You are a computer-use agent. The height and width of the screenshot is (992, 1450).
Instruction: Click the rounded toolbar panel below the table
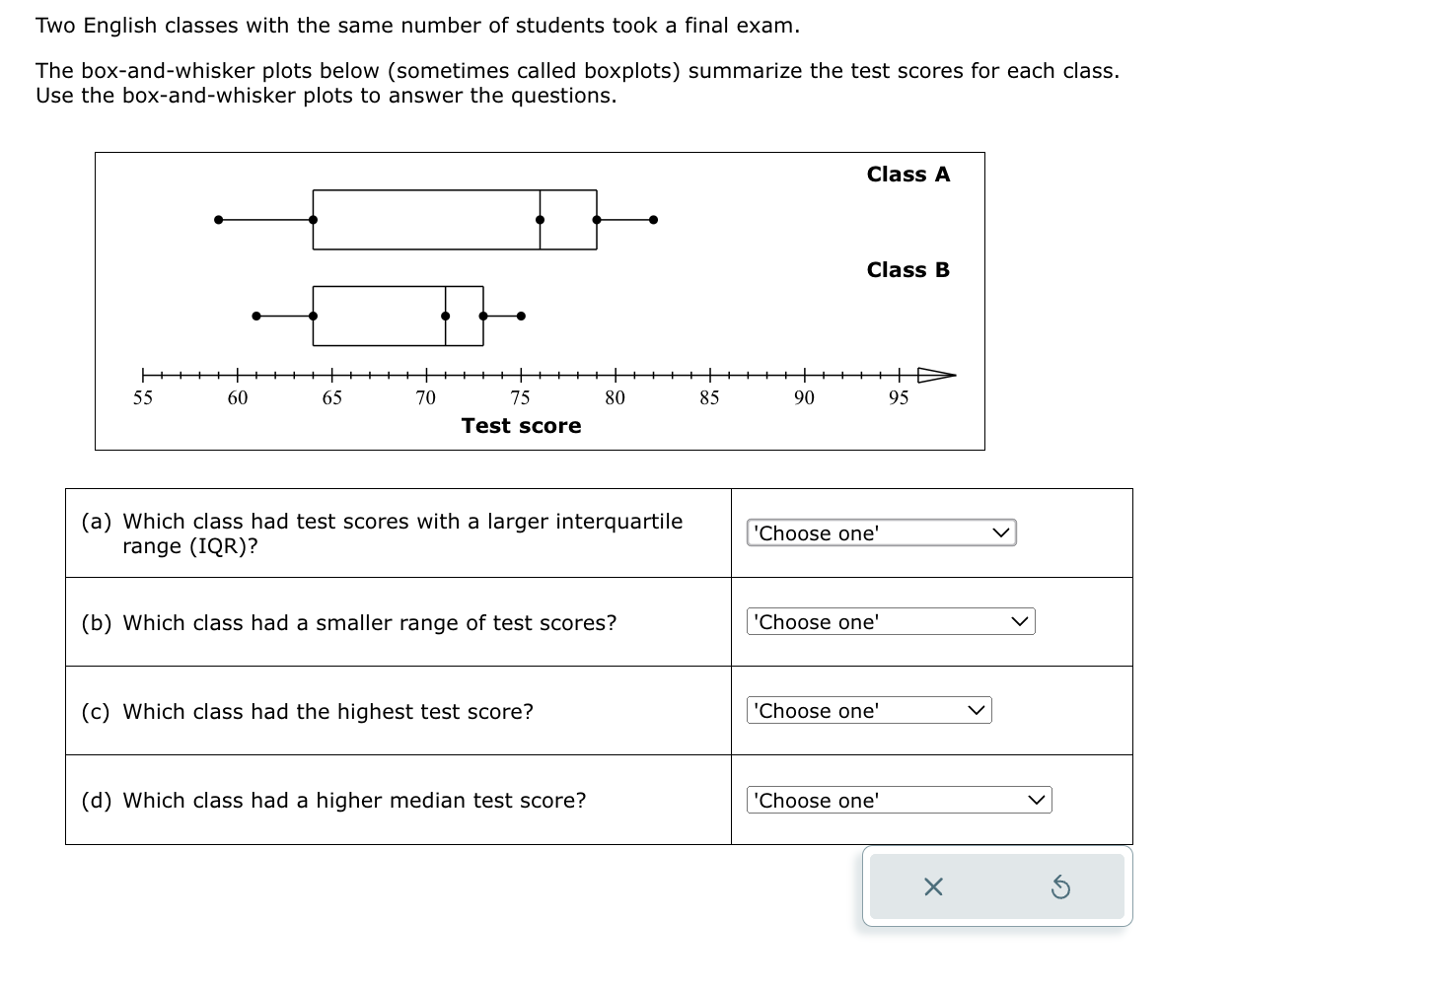click(x=996, y=886)
